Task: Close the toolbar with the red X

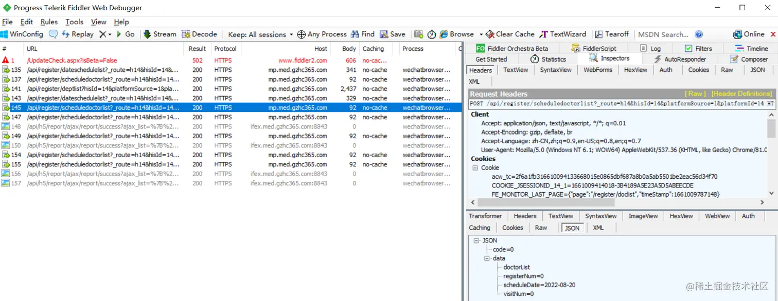Action: 773,34
